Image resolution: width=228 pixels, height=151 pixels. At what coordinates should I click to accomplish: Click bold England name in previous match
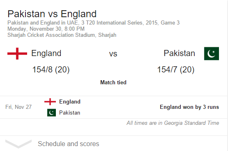(70, 101)
